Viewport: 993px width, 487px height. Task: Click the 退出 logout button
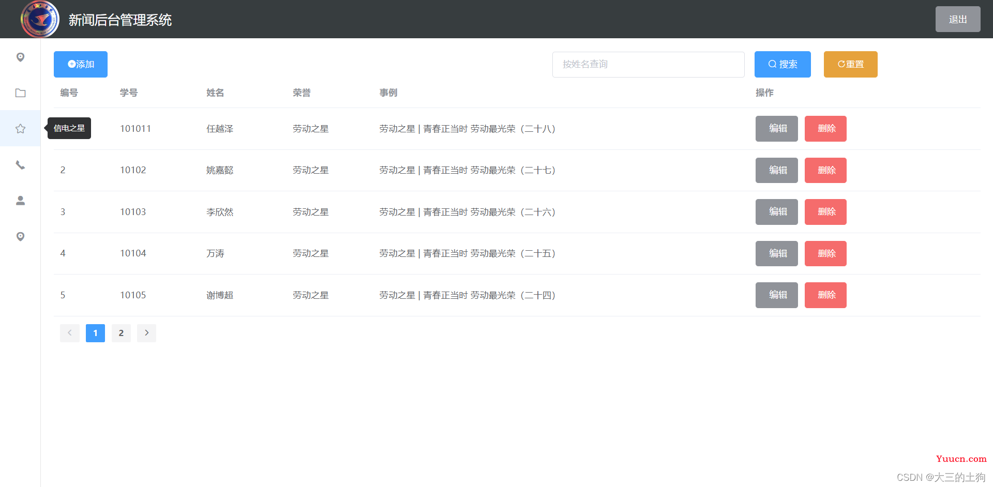coord(958,19)
